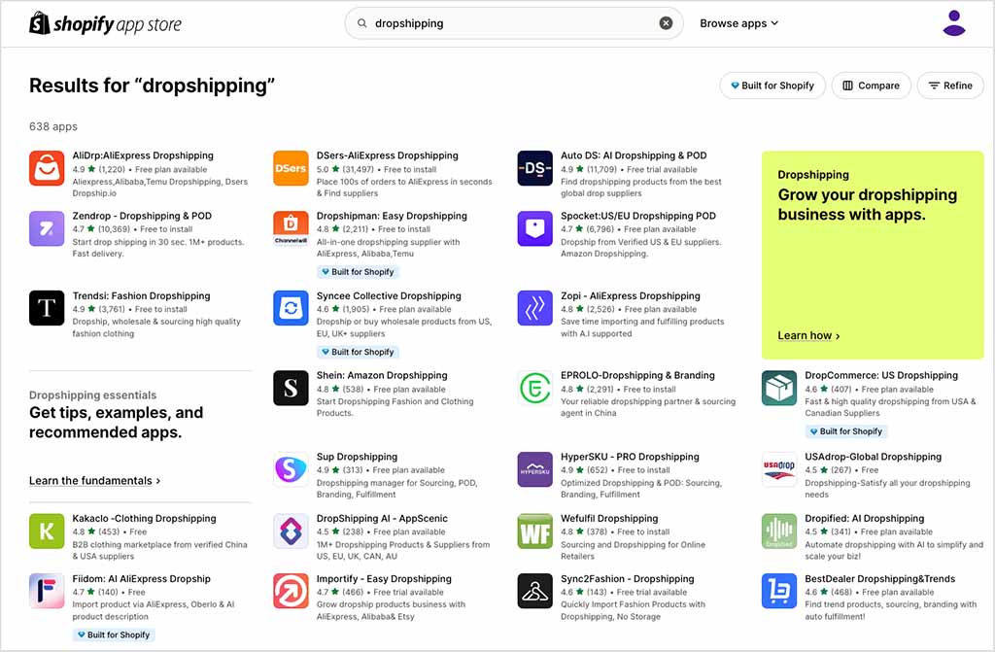The image size is (995, 652).
Task: Open the Fiidom app icon
Action: [x=47, y=591]
